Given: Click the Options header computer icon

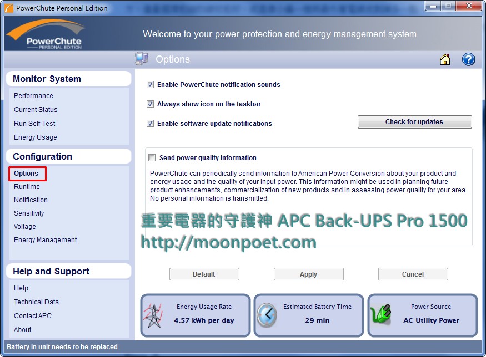Looking at the screenshot, I should 142,59.
